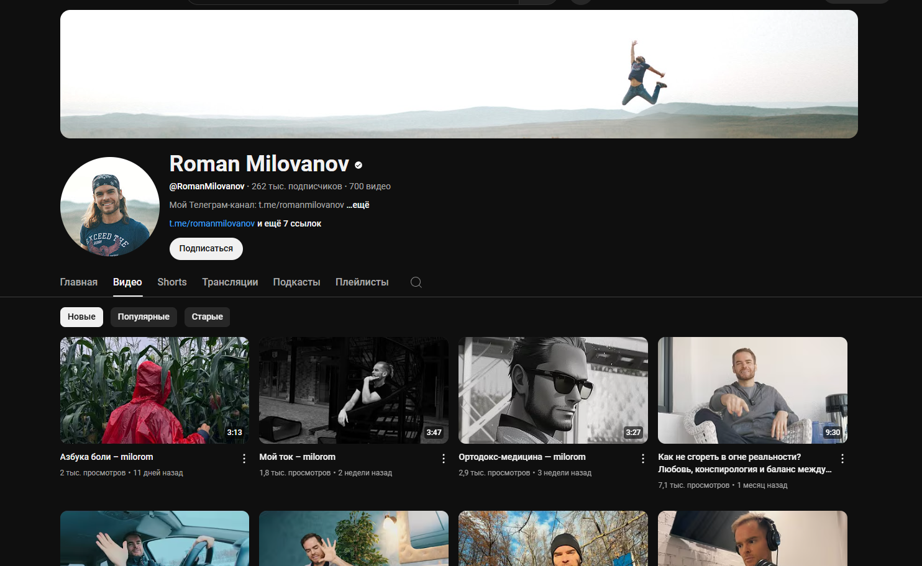Expand channel description with "...ещё"

coord(358,205)
